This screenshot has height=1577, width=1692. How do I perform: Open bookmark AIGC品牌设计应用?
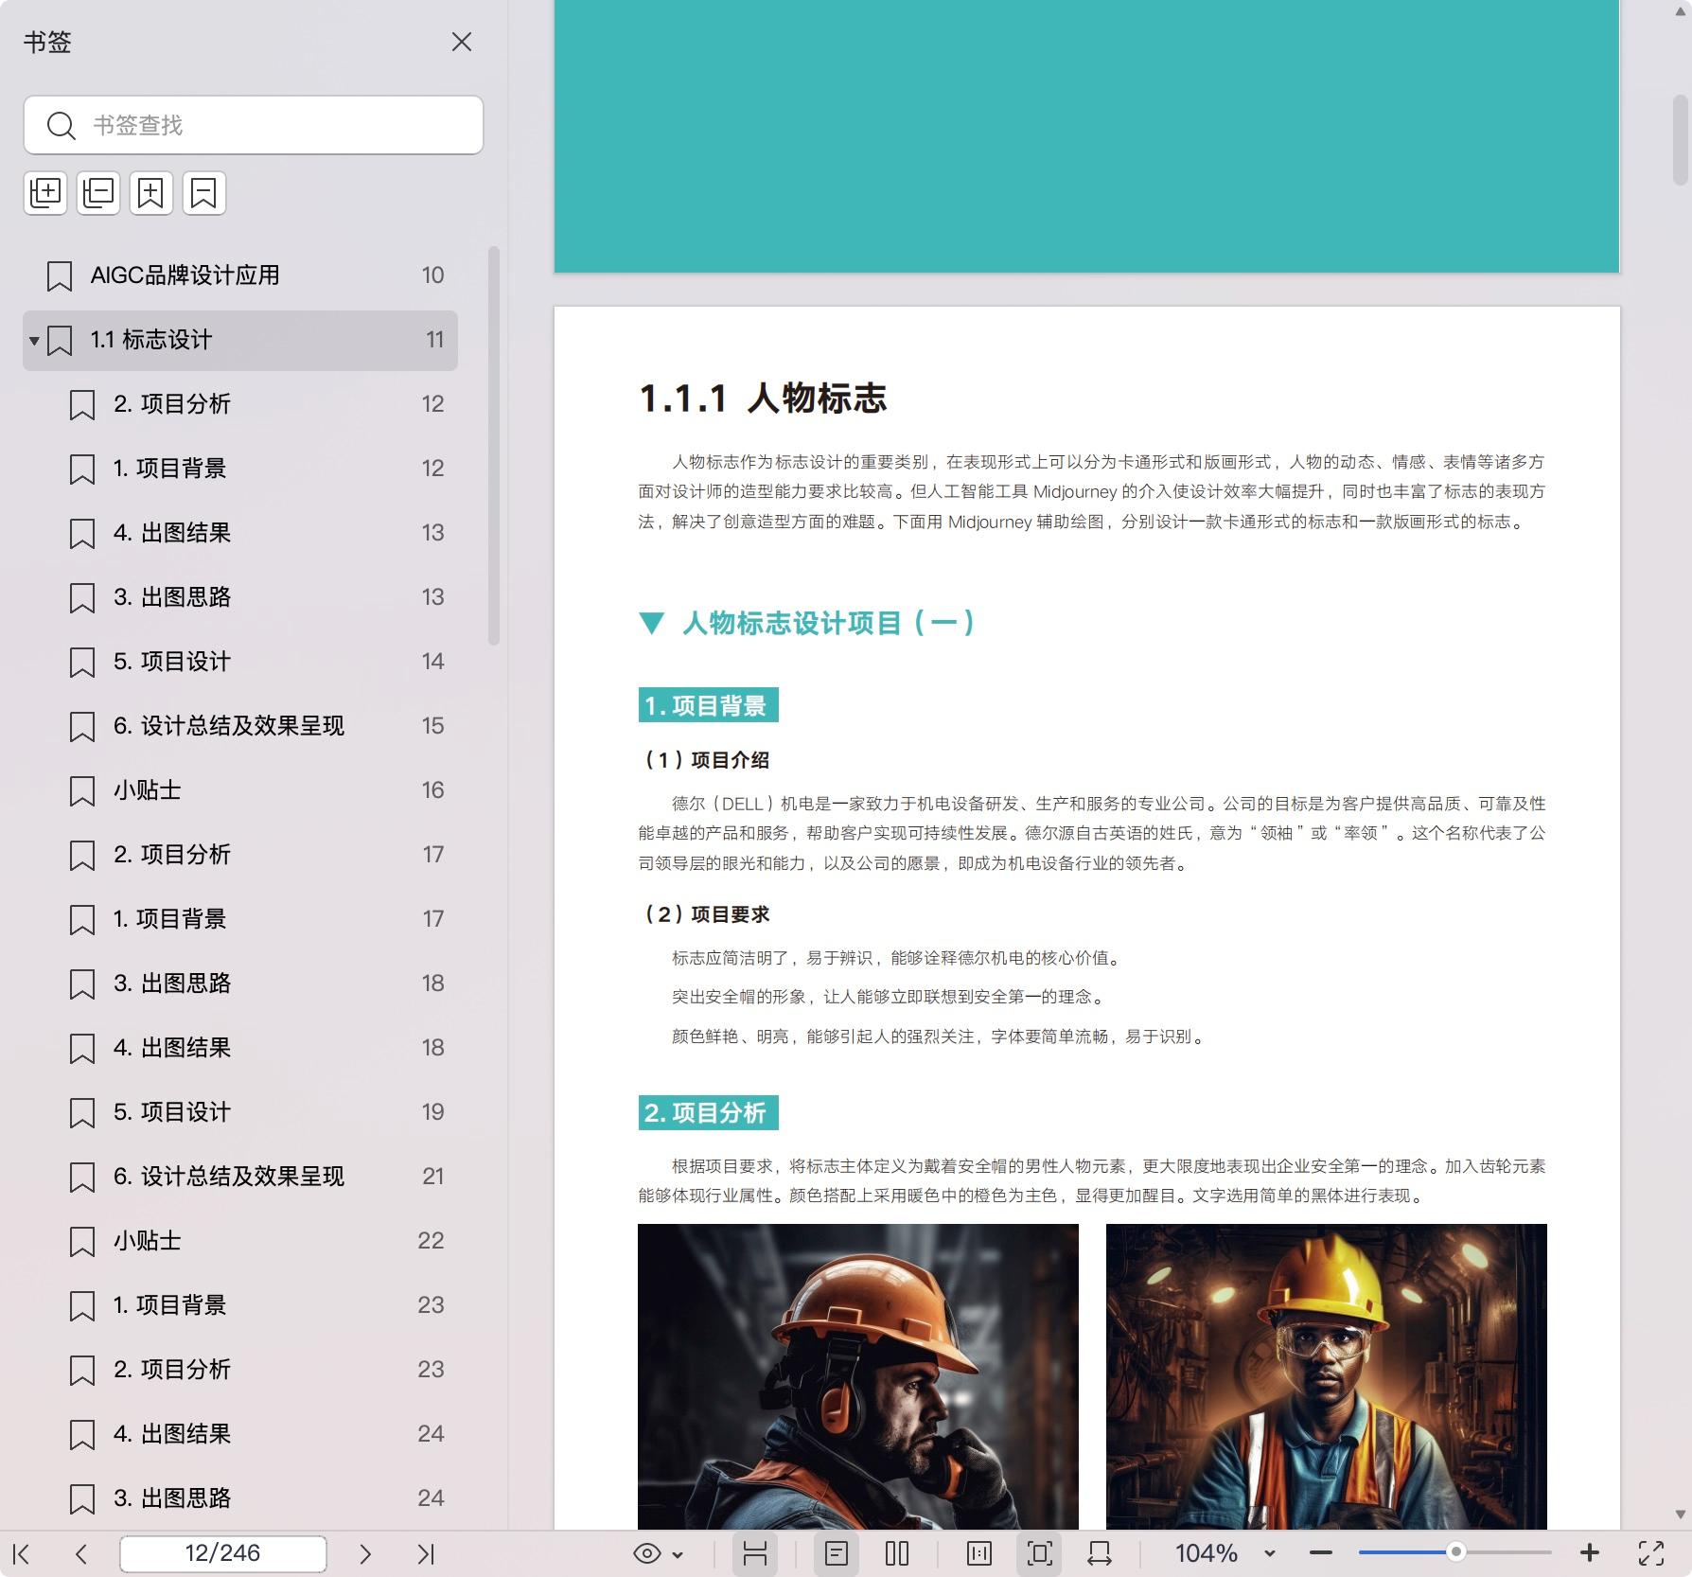click(240, 275)
